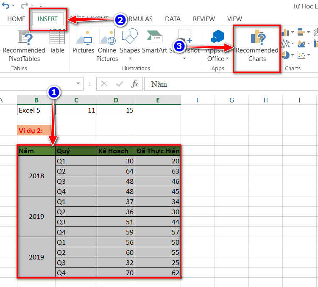The width and height of the screenshot is (318, 287).
Task: Expand the column chart dropdown arrow
Action: tap(293, 32)
